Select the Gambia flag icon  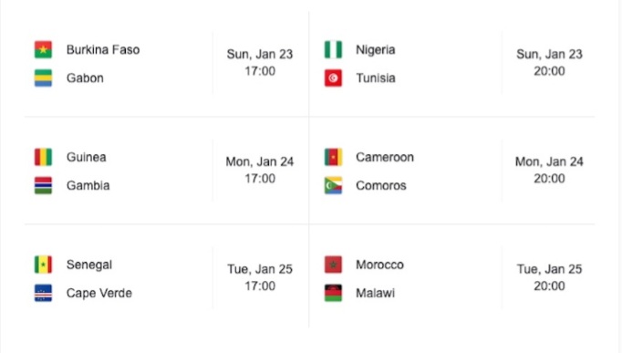coord(43,186)
